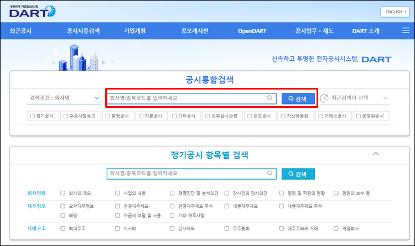The width and height of the screenshot is (415, 246).
Task: Click the 공시통합검색 heading
Action: [209, 80]
